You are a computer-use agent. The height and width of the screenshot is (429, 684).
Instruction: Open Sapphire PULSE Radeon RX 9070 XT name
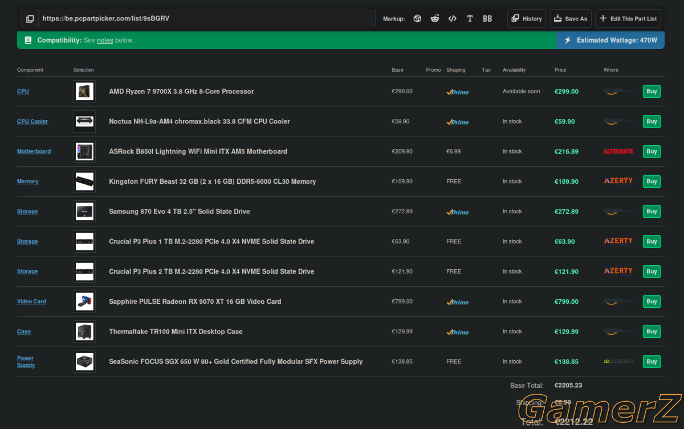(x=195, y=302)
